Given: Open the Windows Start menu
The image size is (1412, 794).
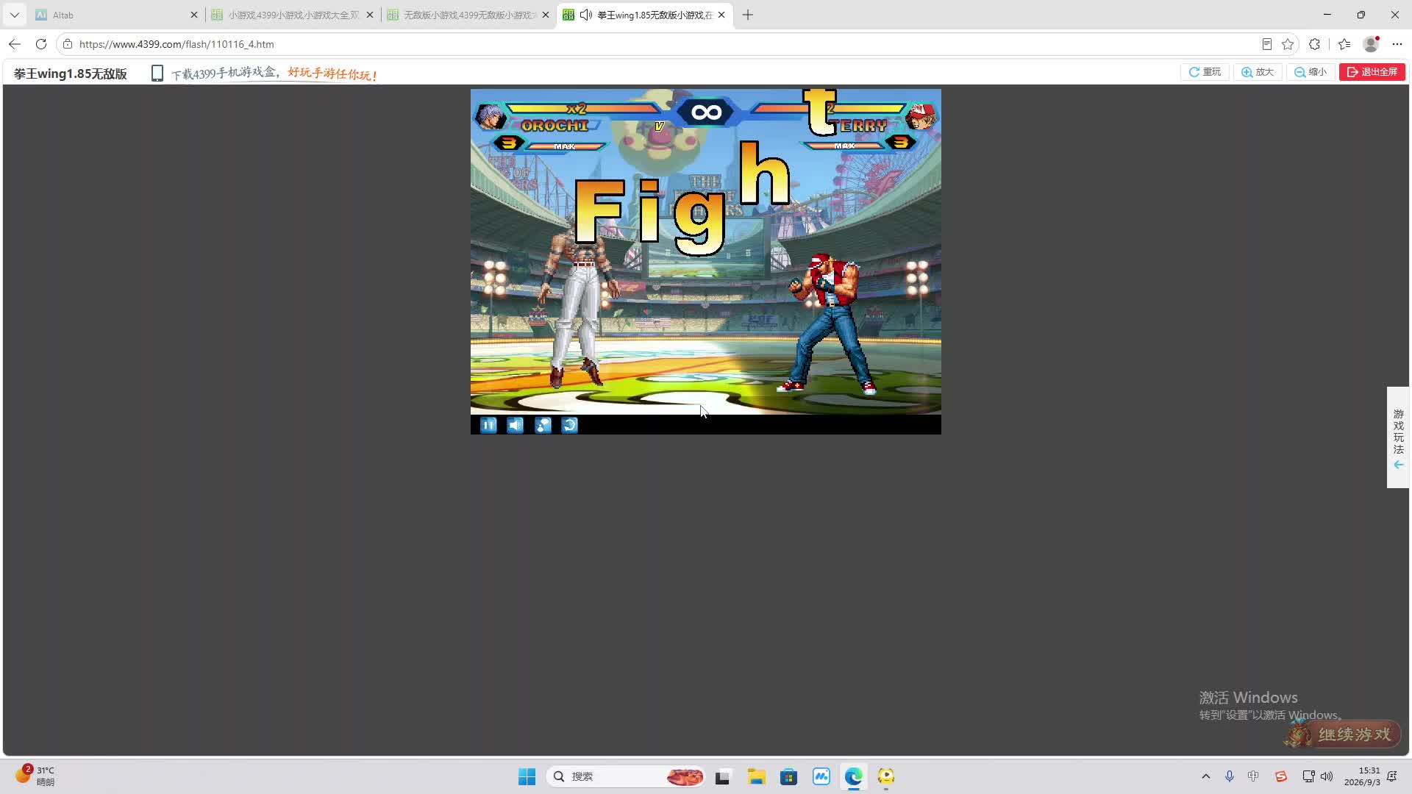Looking at the screenshot, I should coord(527,776).
